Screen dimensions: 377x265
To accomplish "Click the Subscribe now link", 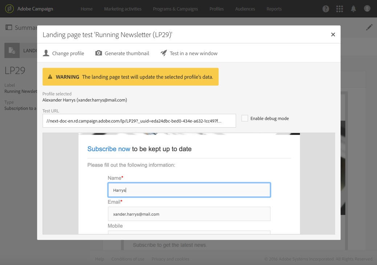I will point(109,149).
